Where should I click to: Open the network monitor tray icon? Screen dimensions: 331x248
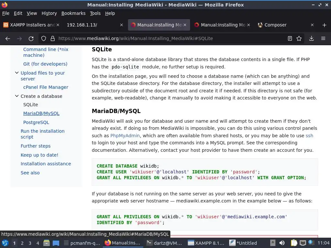click(303, 243)
